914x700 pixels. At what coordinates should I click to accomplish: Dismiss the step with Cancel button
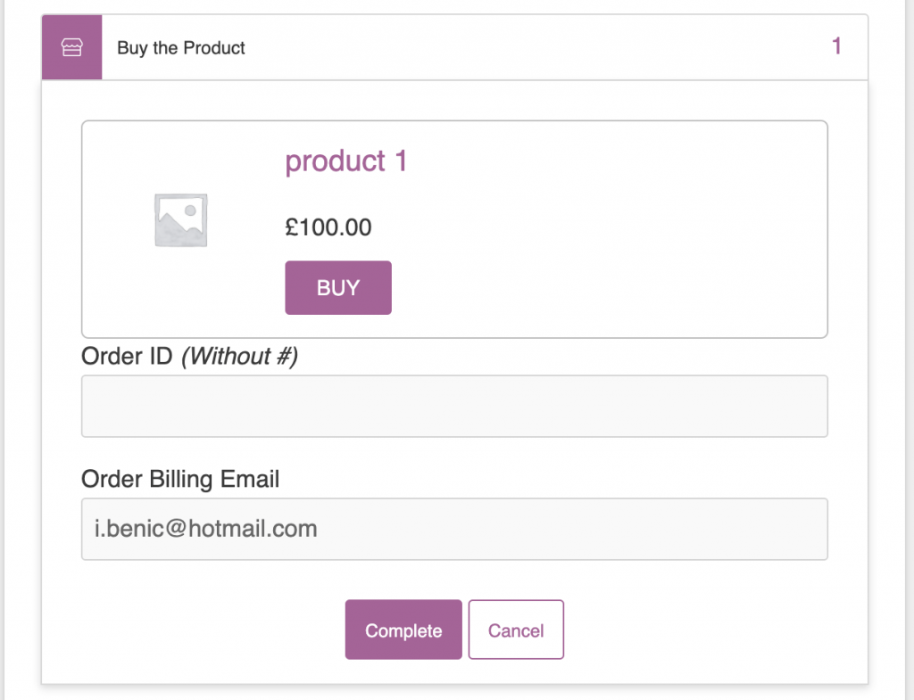516,630
